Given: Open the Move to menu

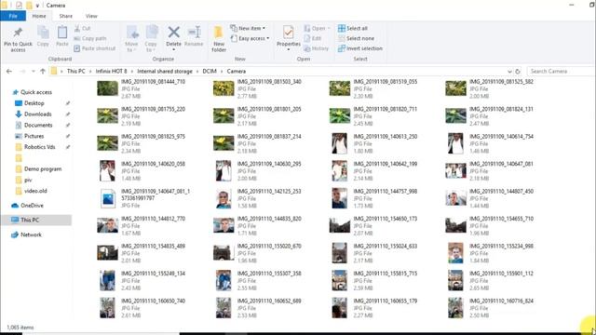Looking at the screenshot, I should pos(131,38).
